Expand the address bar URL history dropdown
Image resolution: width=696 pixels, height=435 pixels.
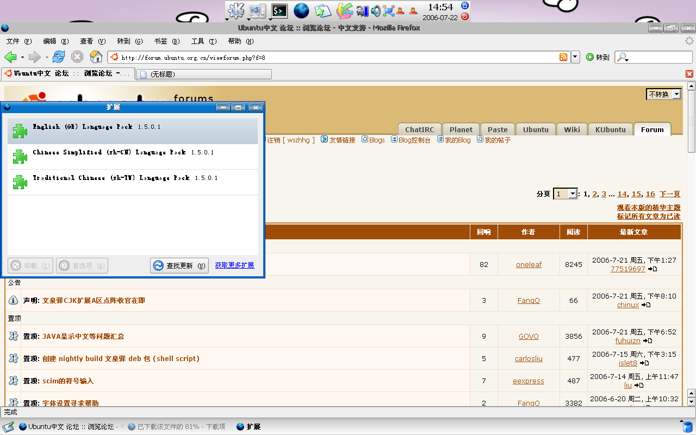575,57
